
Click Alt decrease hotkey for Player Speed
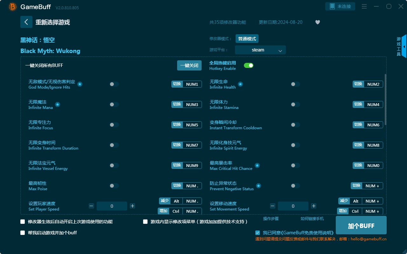[x=176, y=201]
